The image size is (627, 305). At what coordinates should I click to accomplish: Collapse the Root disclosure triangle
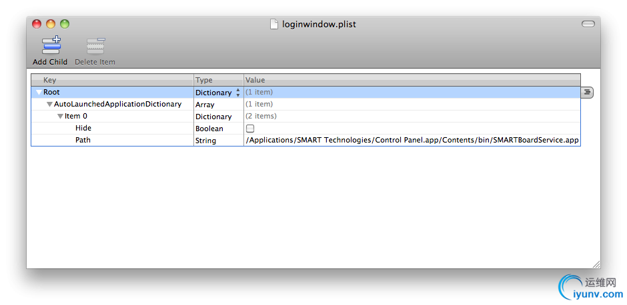(x=39, y=92)
